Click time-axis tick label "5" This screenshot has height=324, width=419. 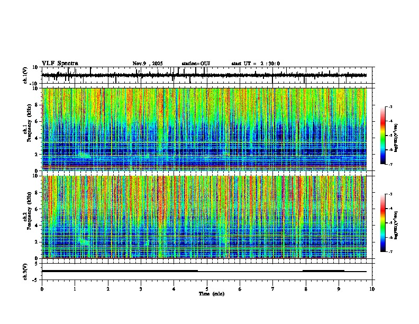pos(207,289)
